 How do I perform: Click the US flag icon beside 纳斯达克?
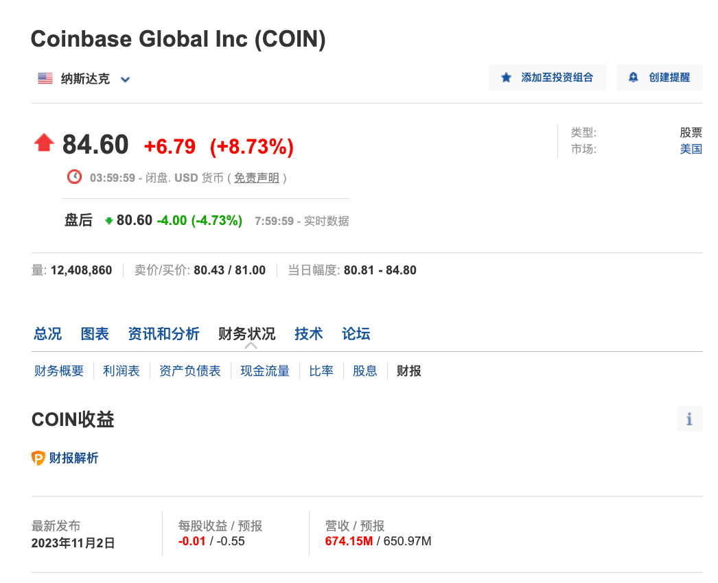pyautogui.click(x=45, y=78)
